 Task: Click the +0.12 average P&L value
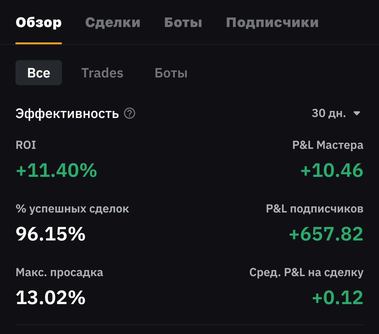(338, 297)
